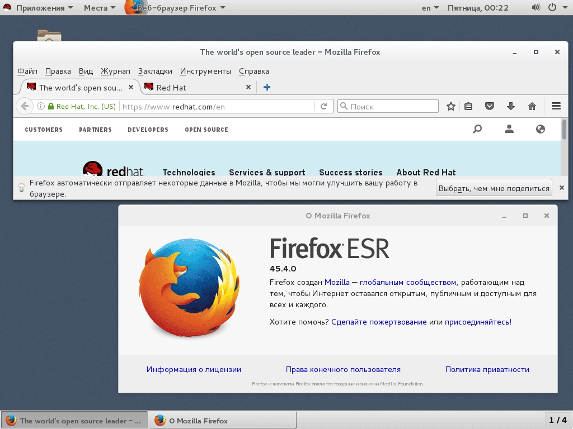
Task: Bookmark this page with the star icon
Action: [451, 106]
